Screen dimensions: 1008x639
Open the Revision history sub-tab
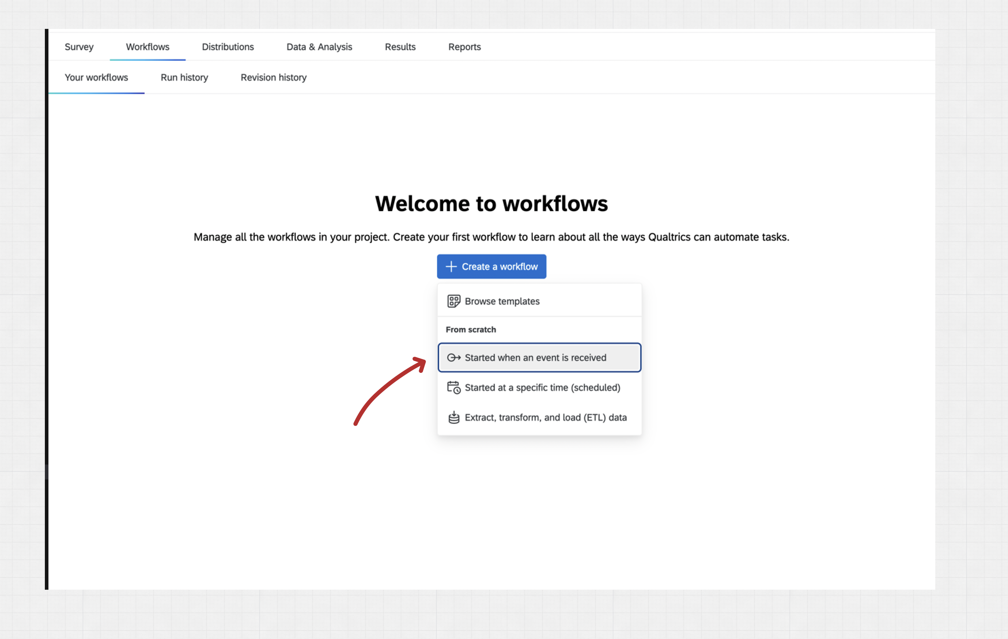273,77
